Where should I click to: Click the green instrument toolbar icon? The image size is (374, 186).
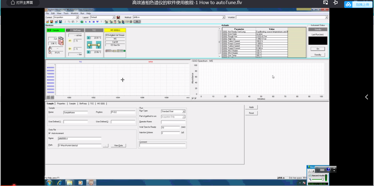coord(82,22)
